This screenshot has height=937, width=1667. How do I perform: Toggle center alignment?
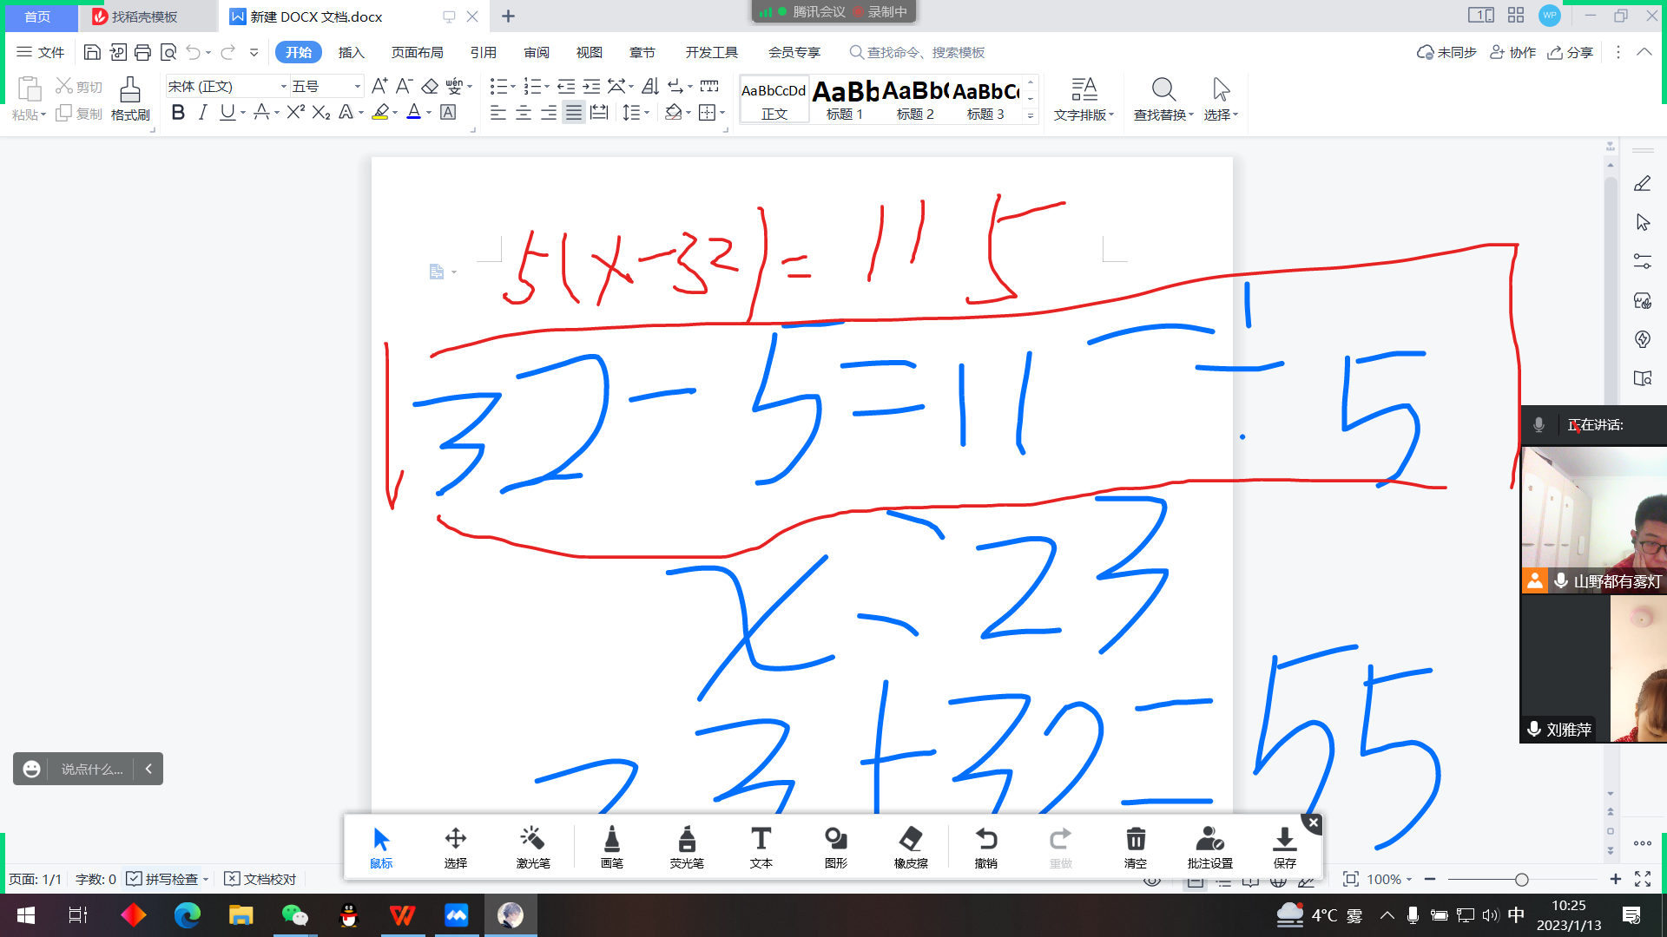point(524,112)
